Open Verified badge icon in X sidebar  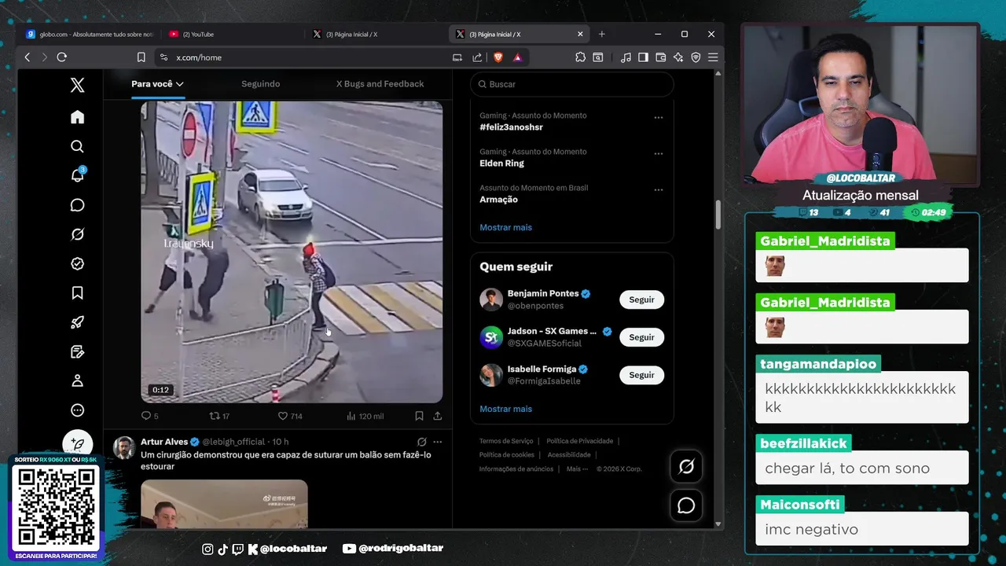pyautogui.click(x=77, y=263)
